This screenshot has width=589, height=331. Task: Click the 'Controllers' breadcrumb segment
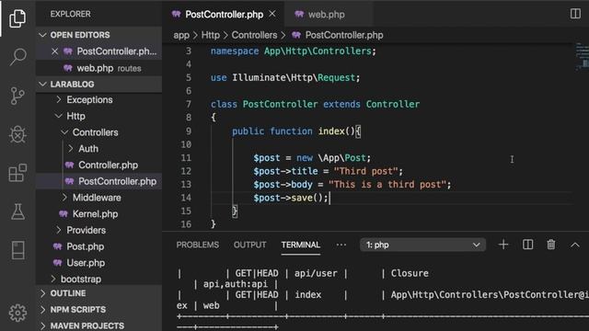coord(254,35)
